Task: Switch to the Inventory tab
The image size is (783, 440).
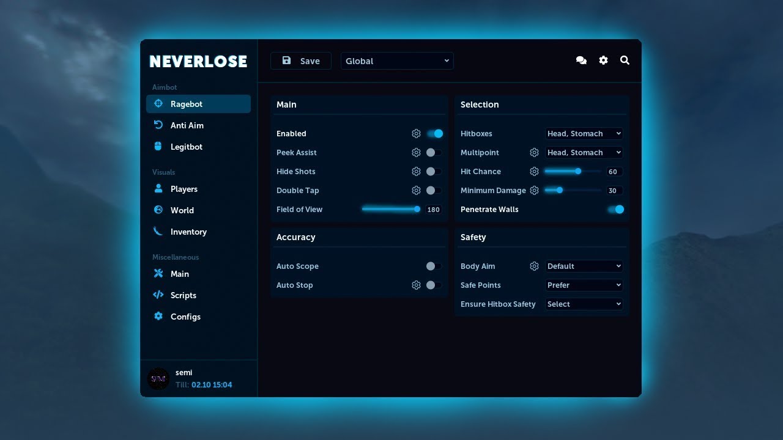Action: pyautogui.click(x=198, y=232)
